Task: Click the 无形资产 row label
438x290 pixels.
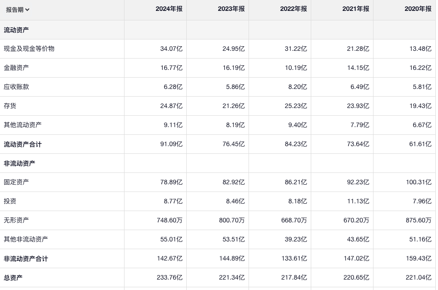Action: [x=16, y=220]
